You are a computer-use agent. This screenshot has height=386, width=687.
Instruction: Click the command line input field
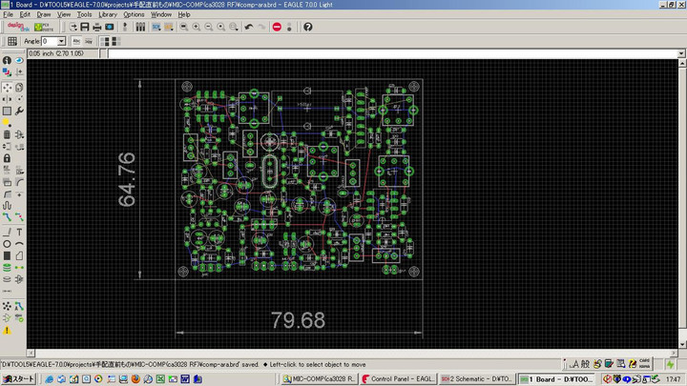[382, 53]
